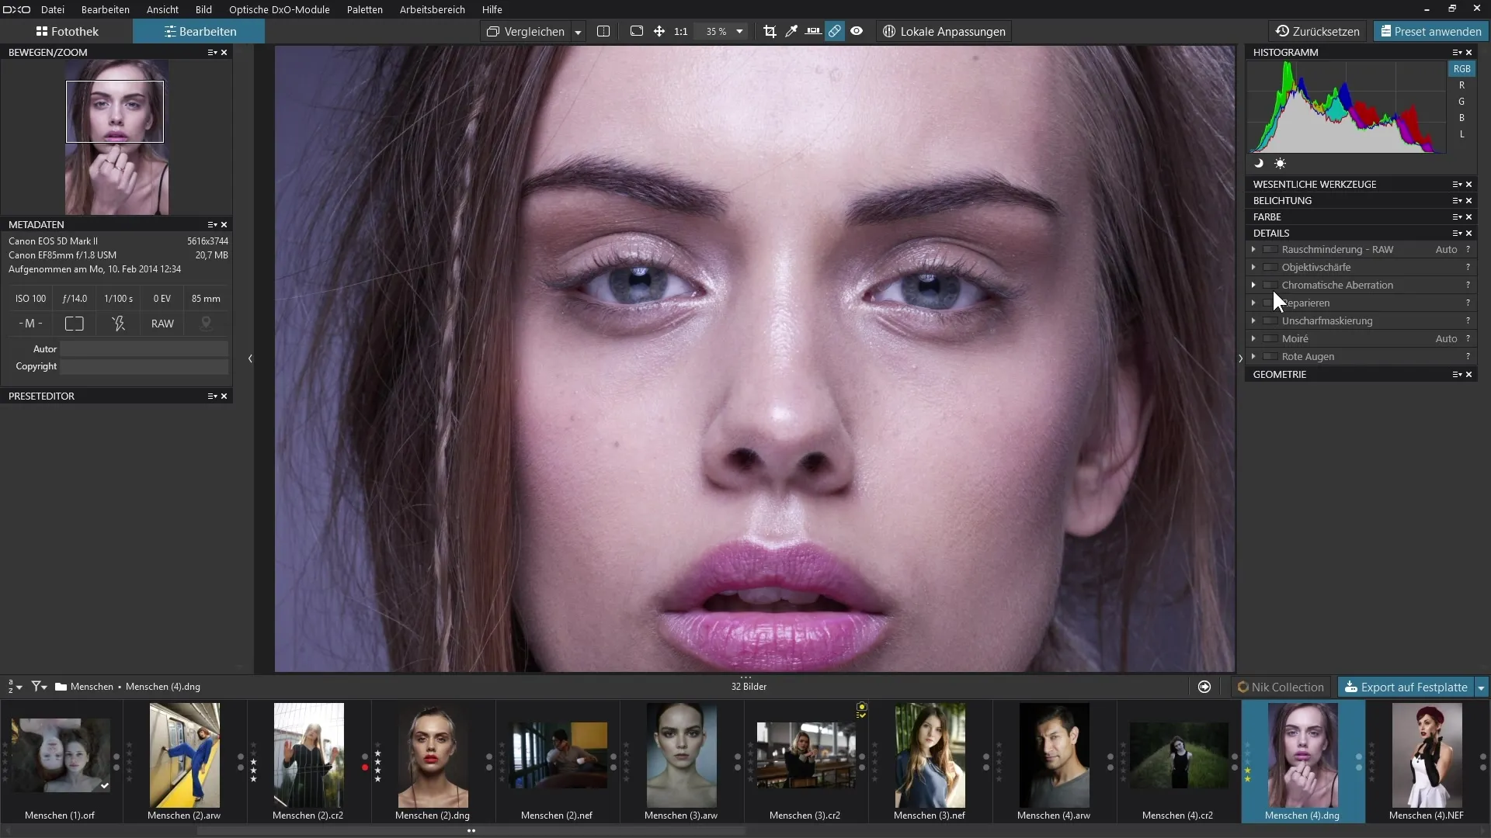This screenshot has height=838, width=1491.
Task: Toggle the red-eye eye icon in toolbar
Action: click(857, 32)
